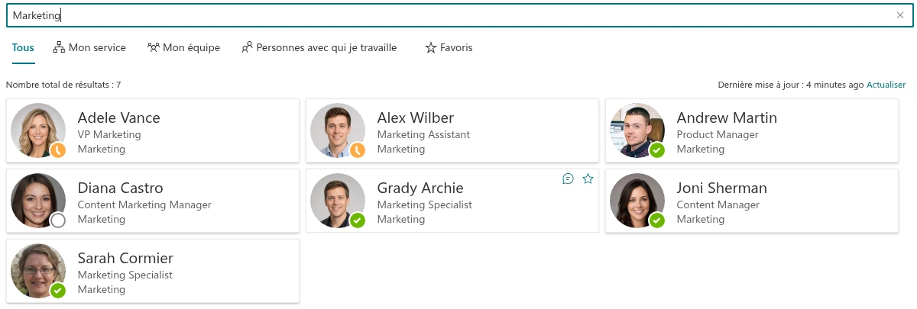Click Grady Archie's Marketing Specialist title
This screenshot has width=917, height=309.
(x=425, y=204)
